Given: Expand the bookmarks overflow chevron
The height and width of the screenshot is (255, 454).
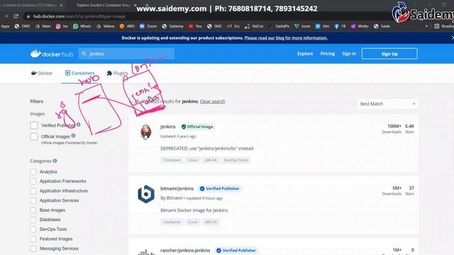Looking at the screenshot, I should click(426, 26).
